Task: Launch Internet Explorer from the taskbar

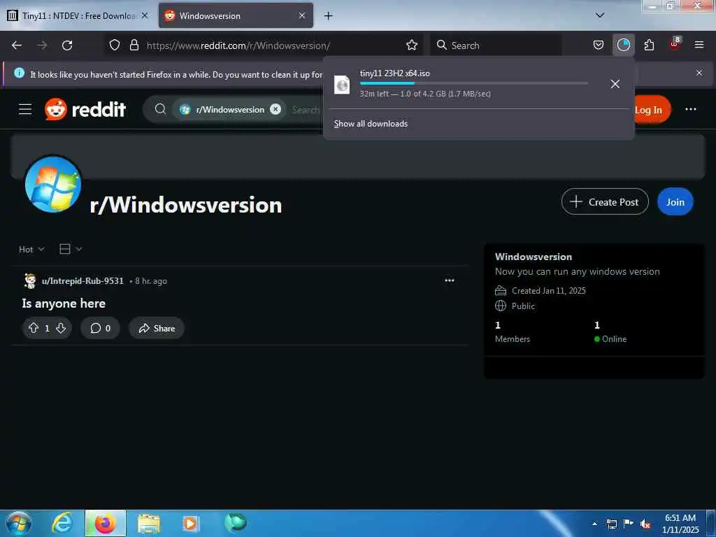Action: point(62,523)
